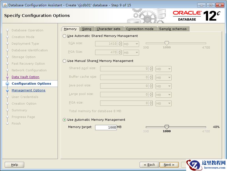The width and height of the screenshot is (227, 171).
Task: Go back with the Back button
Action: tap(149, 165)
